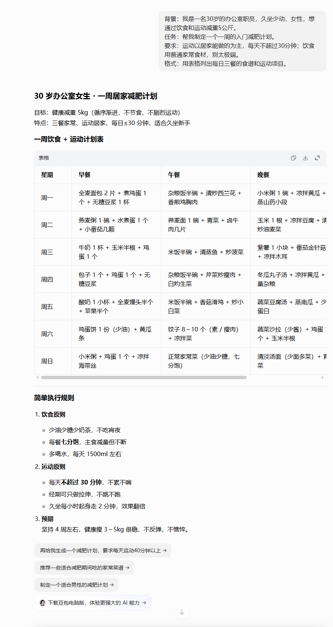This screenshot has height=627, width=333.
Task: Click the bullet 经期可只做拉伸，不跳不跑
Action: pos(85,494)
